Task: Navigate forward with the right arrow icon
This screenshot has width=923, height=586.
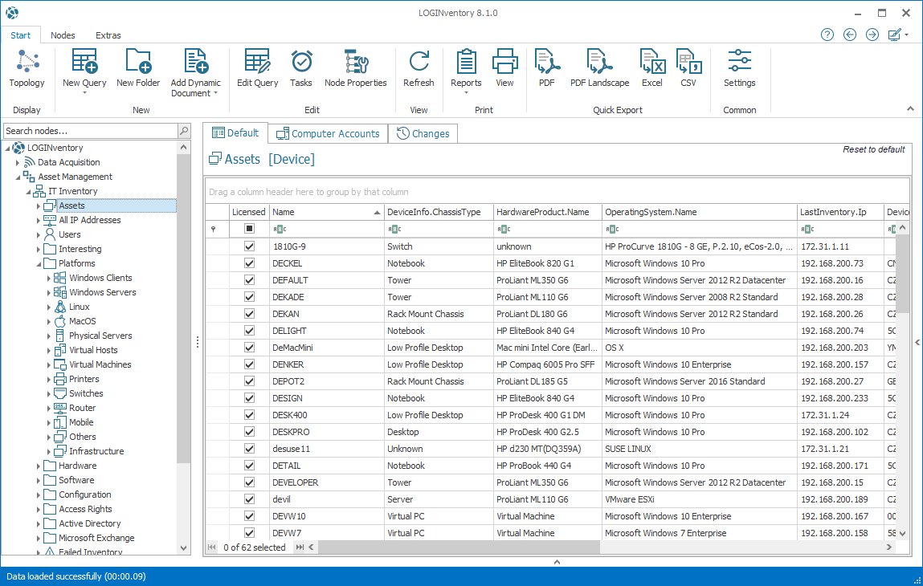Action: pyautogui.click(x=872, y=35)
